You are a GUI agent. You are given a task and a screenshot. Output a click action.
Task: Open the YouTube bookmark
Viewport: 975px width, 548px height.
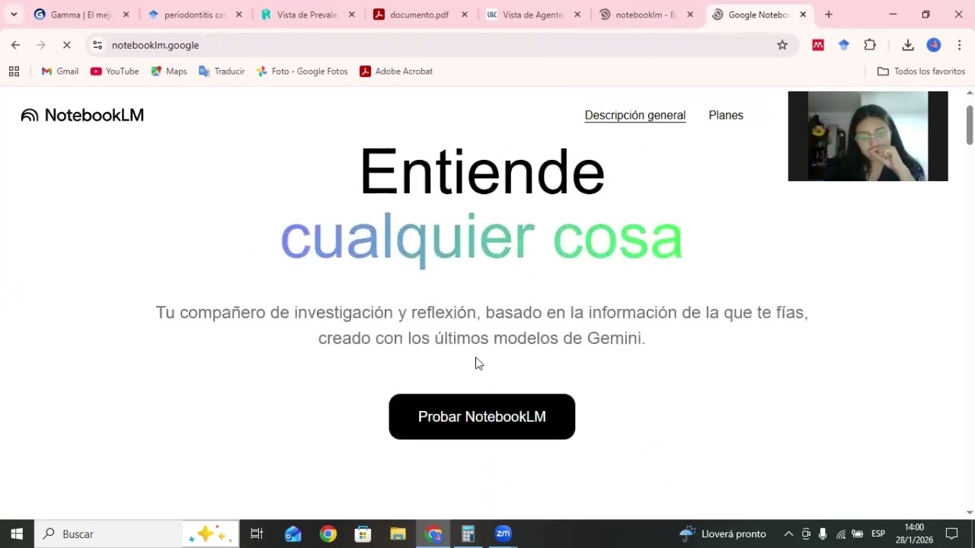pyautogui.click(x=115, y=72)
